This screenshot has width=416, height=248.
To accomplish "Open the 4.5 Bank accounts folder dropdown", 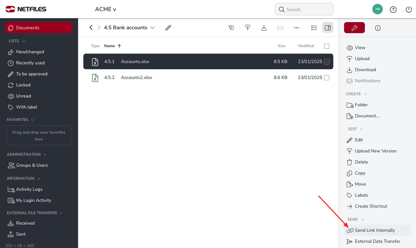I will (129, 28).
